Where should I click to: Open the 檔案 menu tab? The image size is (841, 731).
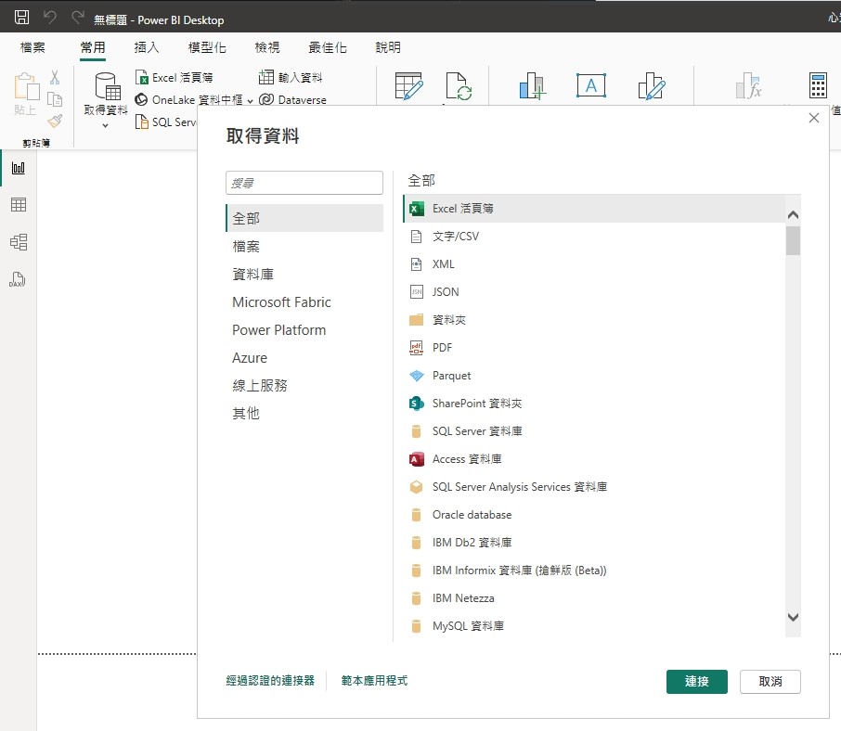32,47
